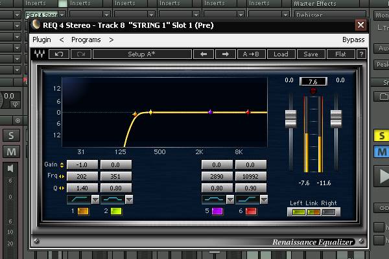Click band 1 Q field showing 1.40
This screenshot has width=389, height=259.
[82, 188]
